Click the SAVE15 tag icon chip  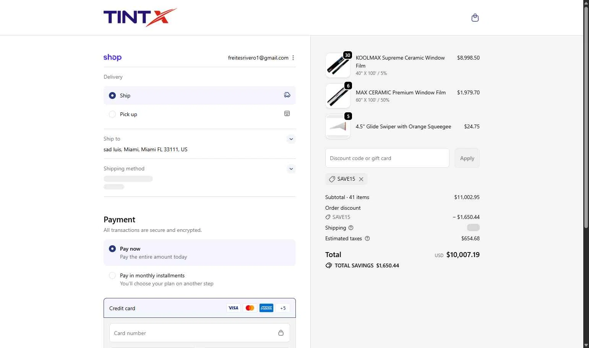tap(332, 179)
